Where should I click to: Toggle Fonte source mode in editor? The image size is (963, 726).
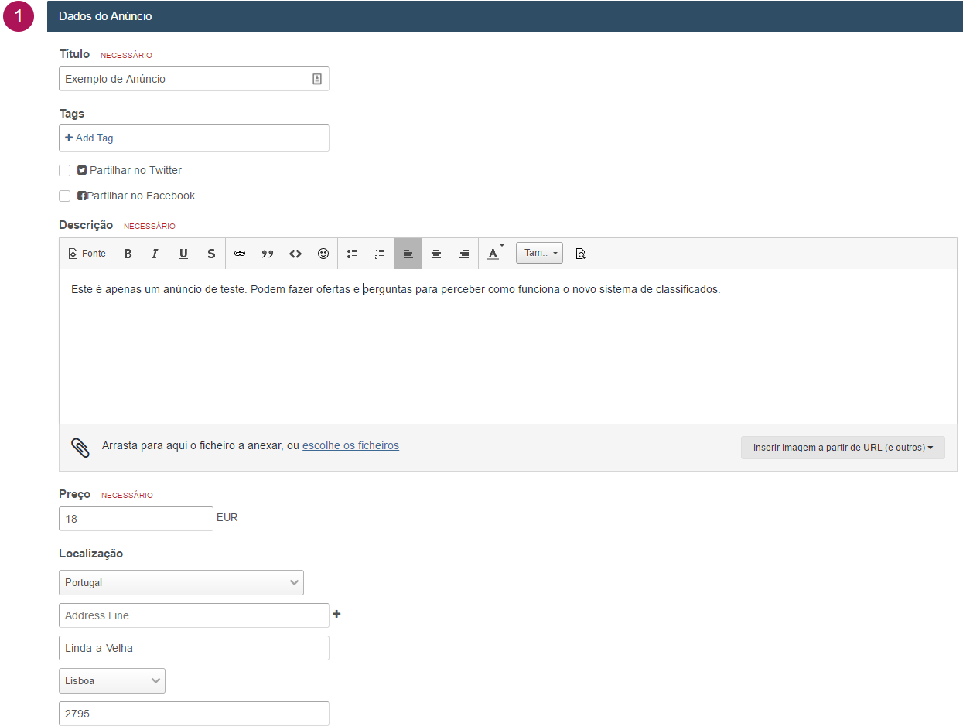tap(87, 254)
